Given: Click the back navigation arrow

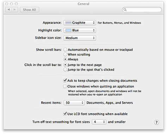Looking at the screenshot, I should (x=8, y=9).
